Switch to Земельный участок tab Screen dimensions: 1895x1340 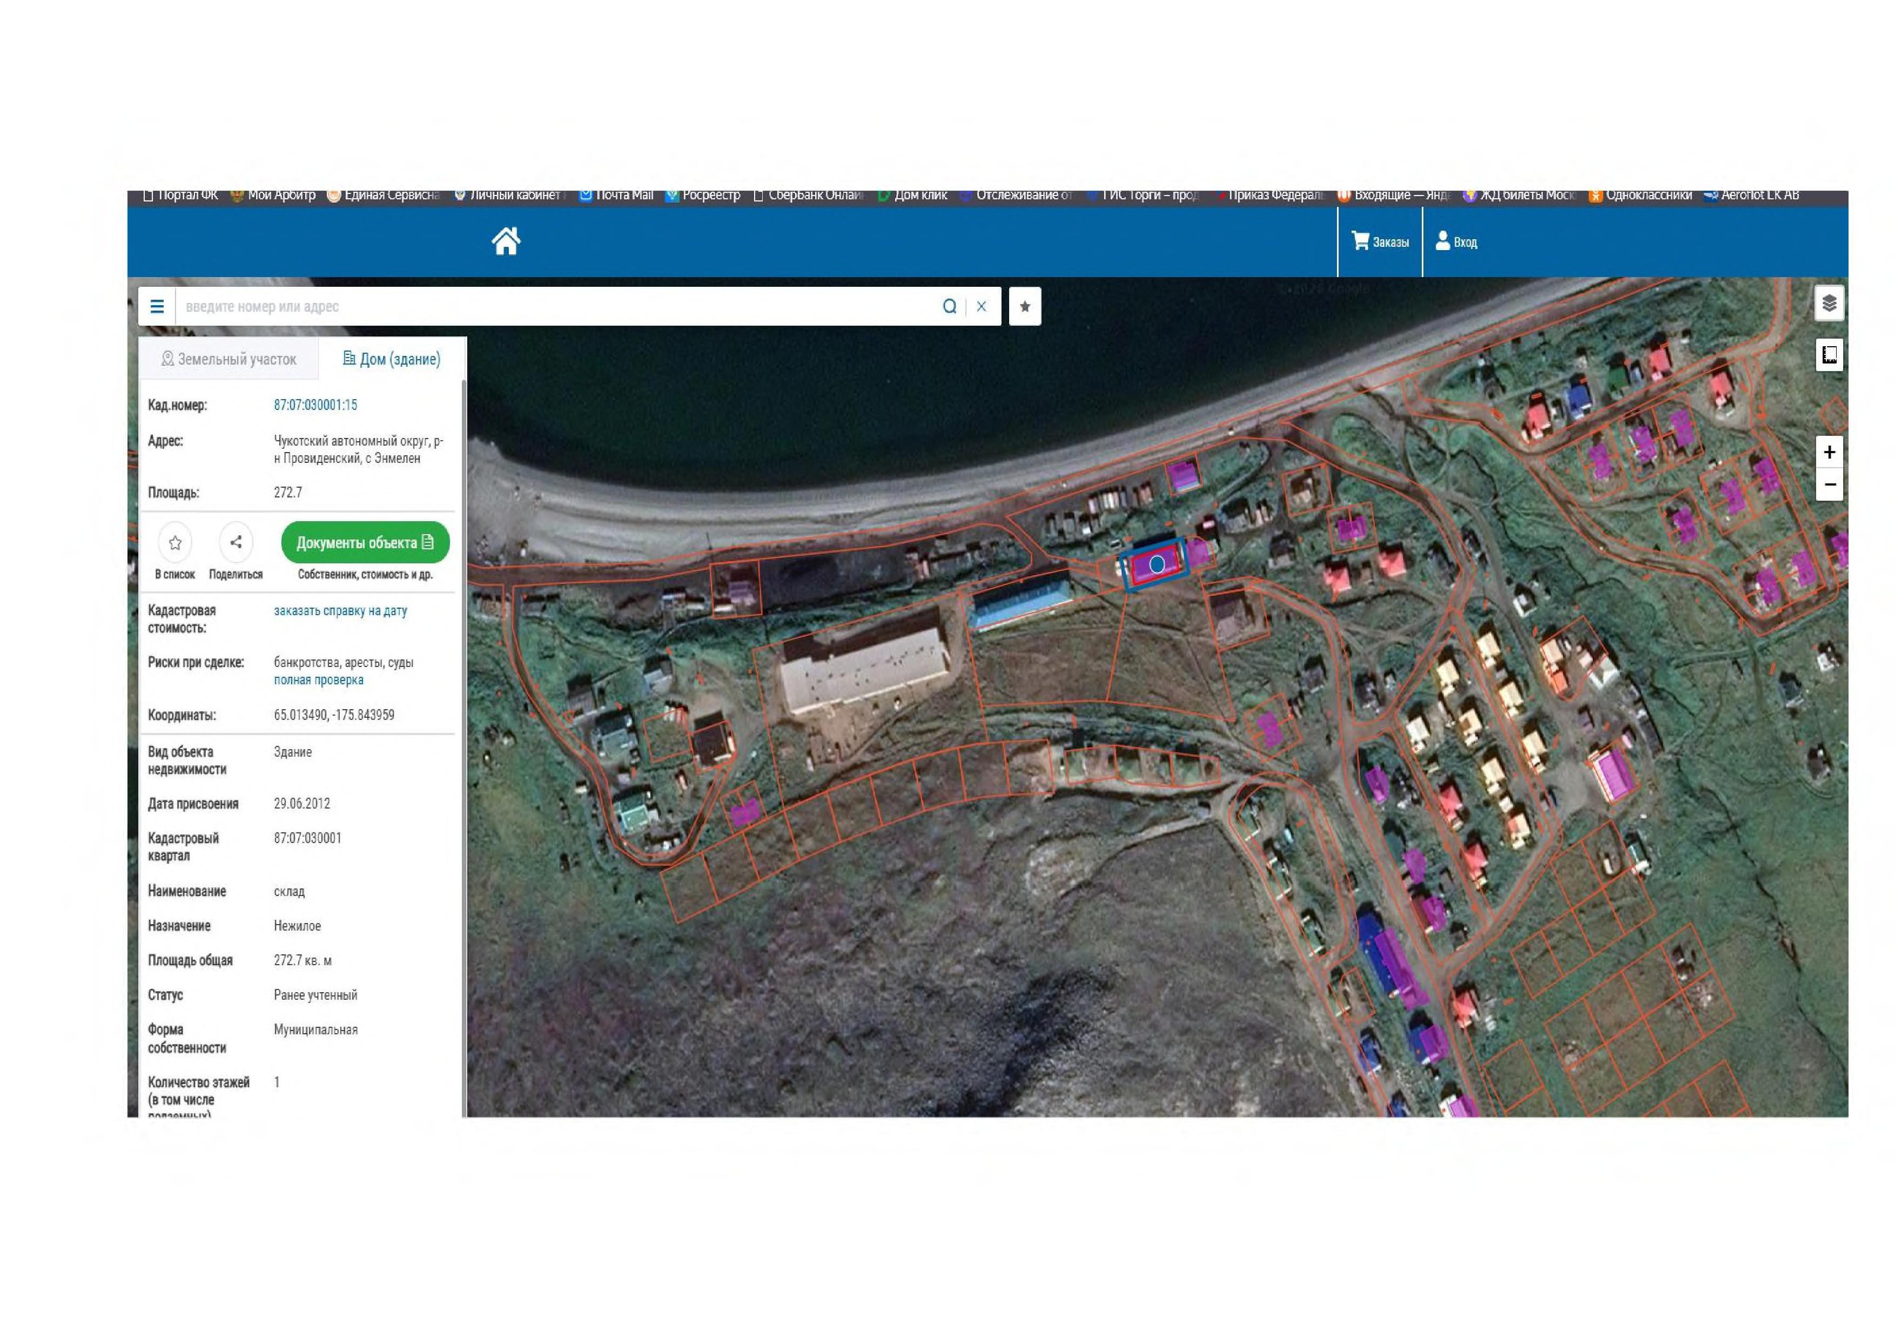[x=229, y=359]
